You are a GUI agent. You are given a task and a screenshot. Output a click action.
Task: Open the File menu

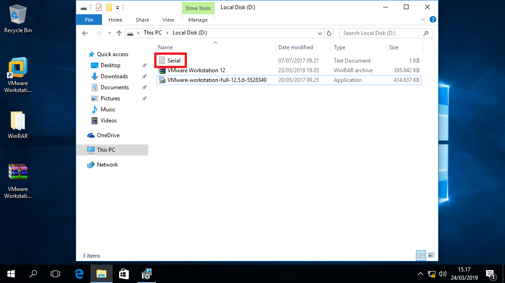[89, 20]
